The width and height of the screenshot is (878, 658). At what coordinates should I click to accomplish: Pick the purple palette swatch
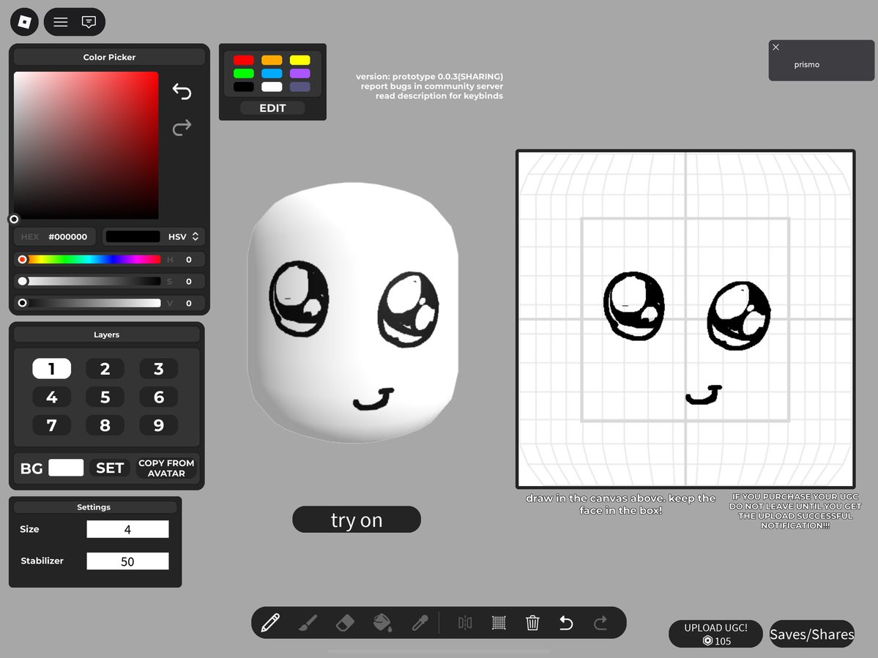pyautogui.click(x=300, y=73)
